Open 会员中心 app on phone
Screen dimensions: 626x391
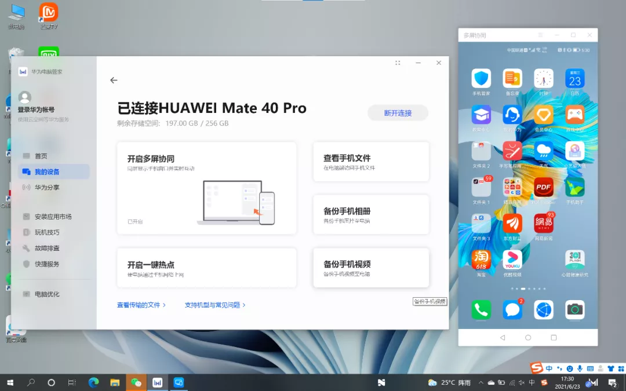pyautogui.click(x=543, y=115)
